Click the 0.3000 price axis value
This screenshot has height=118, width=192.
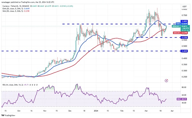[x=184, y=71]
